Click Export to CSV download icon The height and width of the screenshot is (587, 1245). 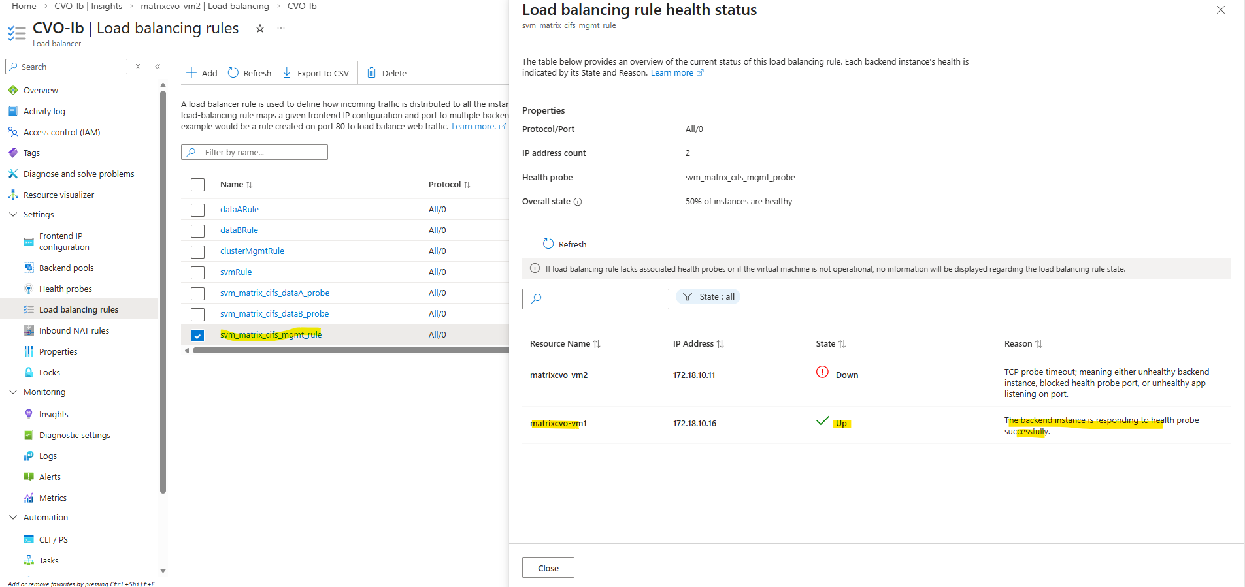[287, 72]
